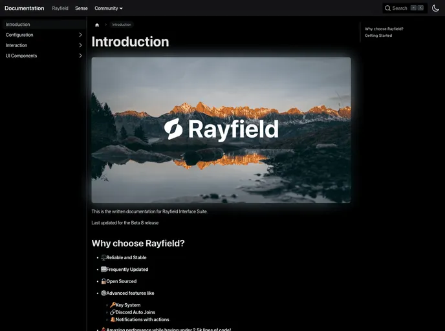
Task: Expand the Interaction sidebar section
Action: click(x=80, y=45)
